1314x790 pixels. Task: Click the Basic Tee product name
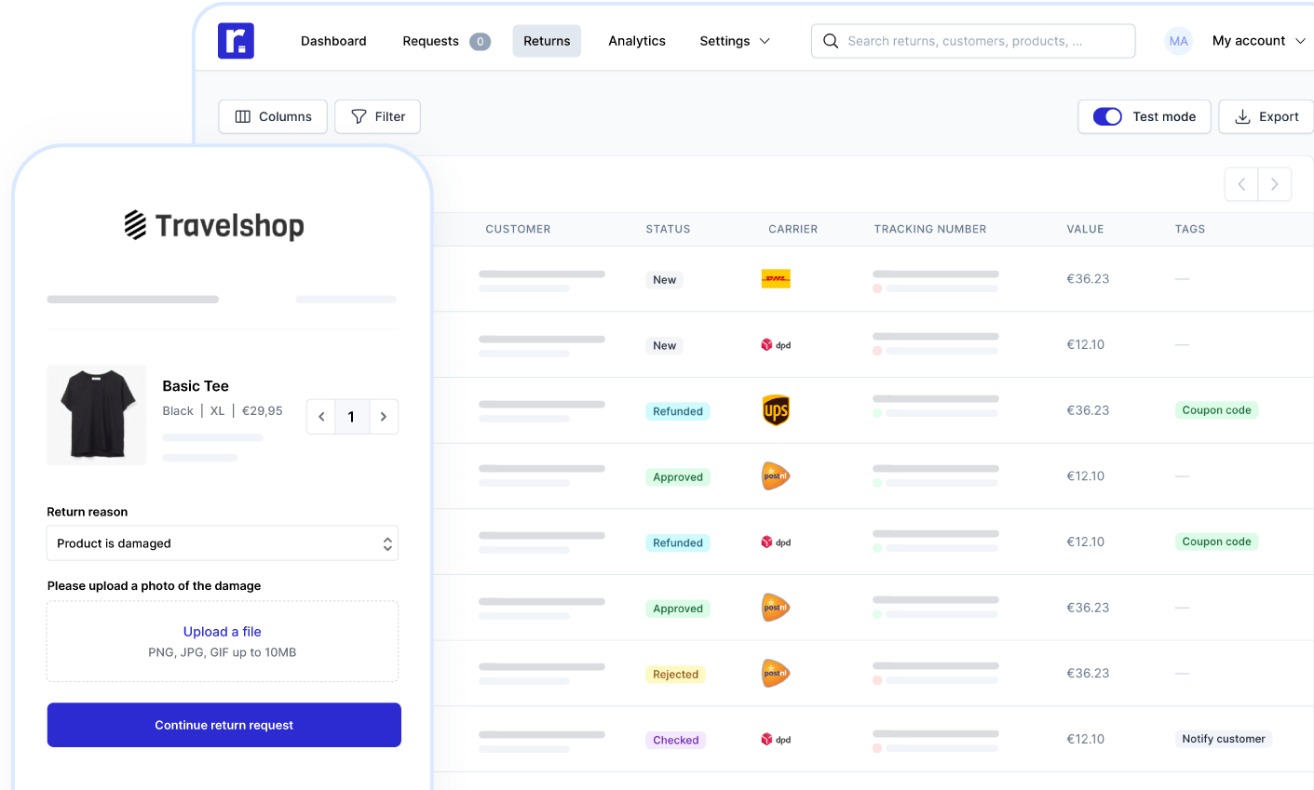[x=196, y=386]
